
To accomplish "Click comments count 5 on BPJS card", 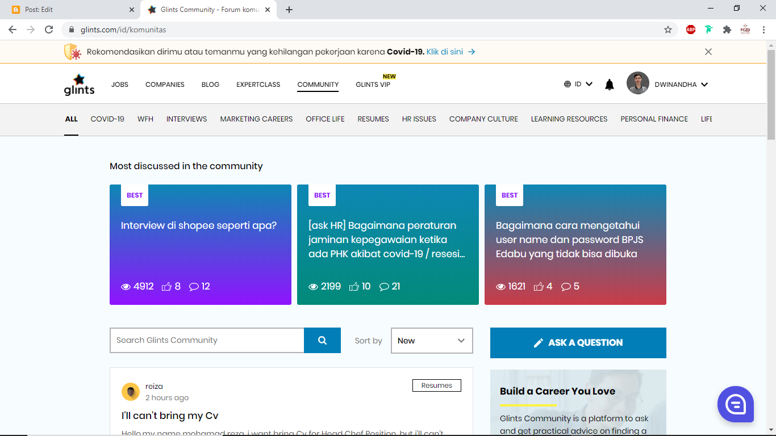I will tap(570, 287).
